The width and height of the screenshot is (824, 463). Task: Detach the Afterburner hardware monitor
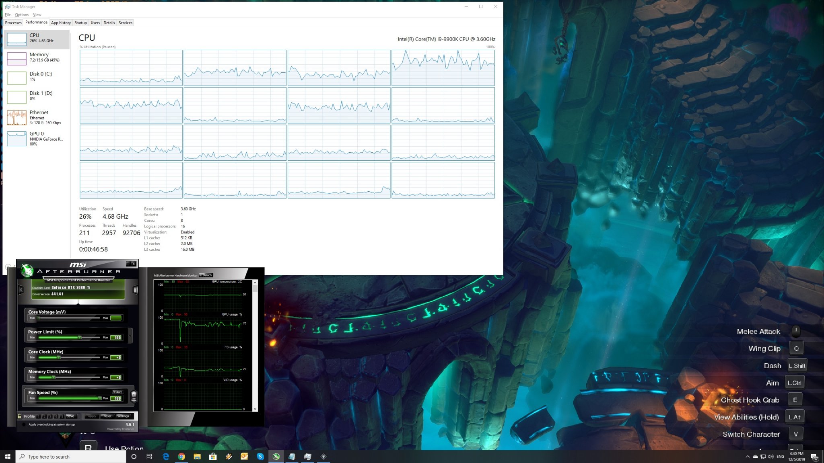(206, 275)
